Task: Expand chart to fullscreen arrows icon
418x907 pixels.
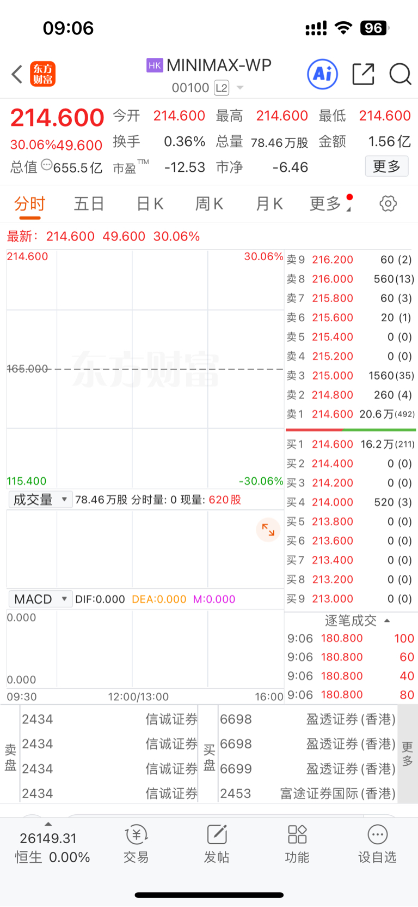Action: [268, 530]
